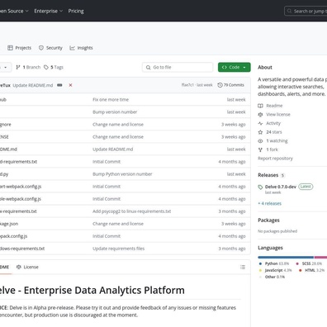View the 79 Commits history
This screenshot has width=327, height=327.
tap(231, 85)
